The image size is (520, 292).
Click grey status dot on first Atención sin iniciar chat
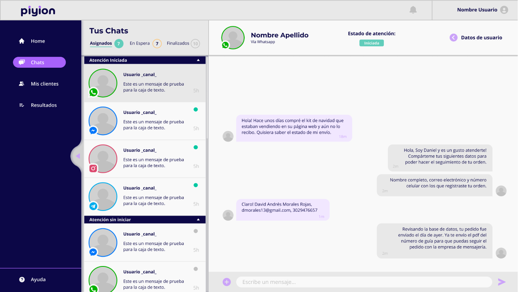click(x=196, y=231)
